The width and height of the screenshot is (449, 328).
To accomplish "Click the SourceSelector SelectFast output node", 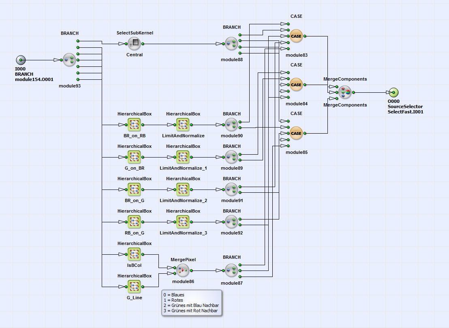I will [x=393, y=92].
